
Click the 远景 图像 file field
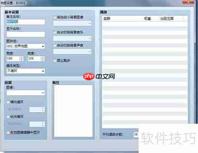[x=24, y=93]
